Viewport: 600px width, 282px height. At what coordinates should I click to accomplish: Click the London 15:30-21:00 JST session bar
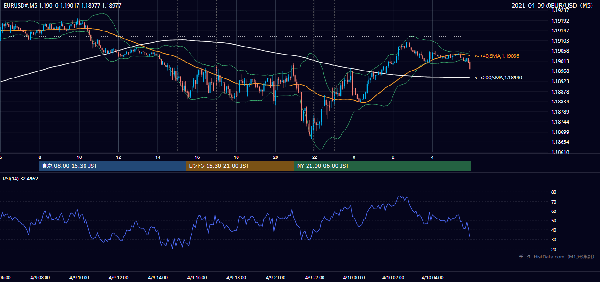coord(240,166)
